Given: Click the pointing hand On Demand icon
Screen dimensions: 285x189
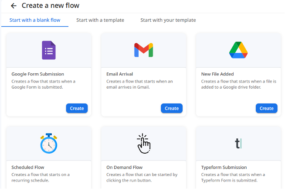Looking at the screenshot, I should (x=144, y=144).
